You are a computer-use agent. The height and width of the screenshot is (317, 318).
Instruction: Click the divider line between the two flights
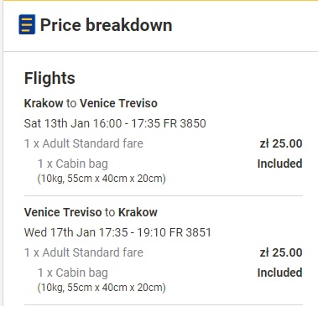(x=164, y=196)
